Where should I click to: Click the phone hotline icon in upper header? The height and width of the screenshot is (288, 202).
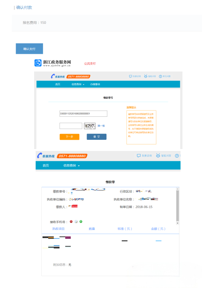coord(53,76)
